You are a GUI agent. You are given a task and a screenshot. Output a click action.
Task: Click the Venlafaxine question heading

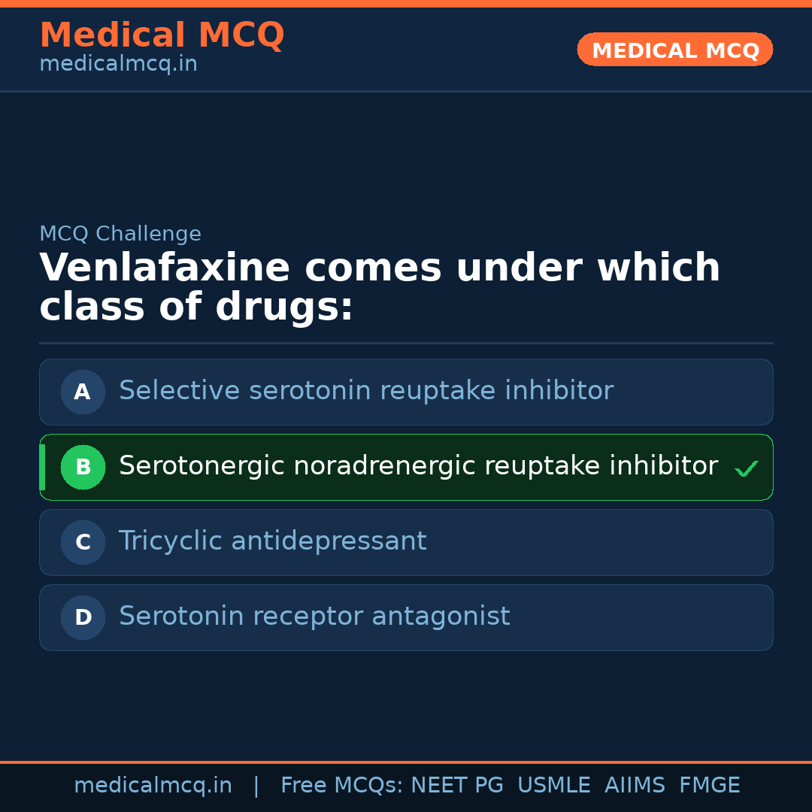tap(380, 287)
